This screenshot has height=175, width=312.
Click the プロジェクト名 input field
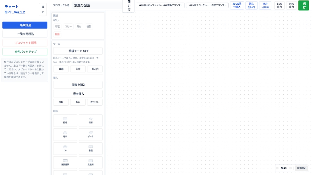coord(97,5)
